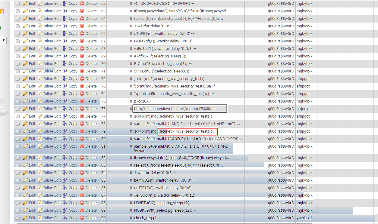The height and width of the screenshot is (224, 378).
Task: Click the Inline Edit icon in row 83
Action: click(40, 165)
